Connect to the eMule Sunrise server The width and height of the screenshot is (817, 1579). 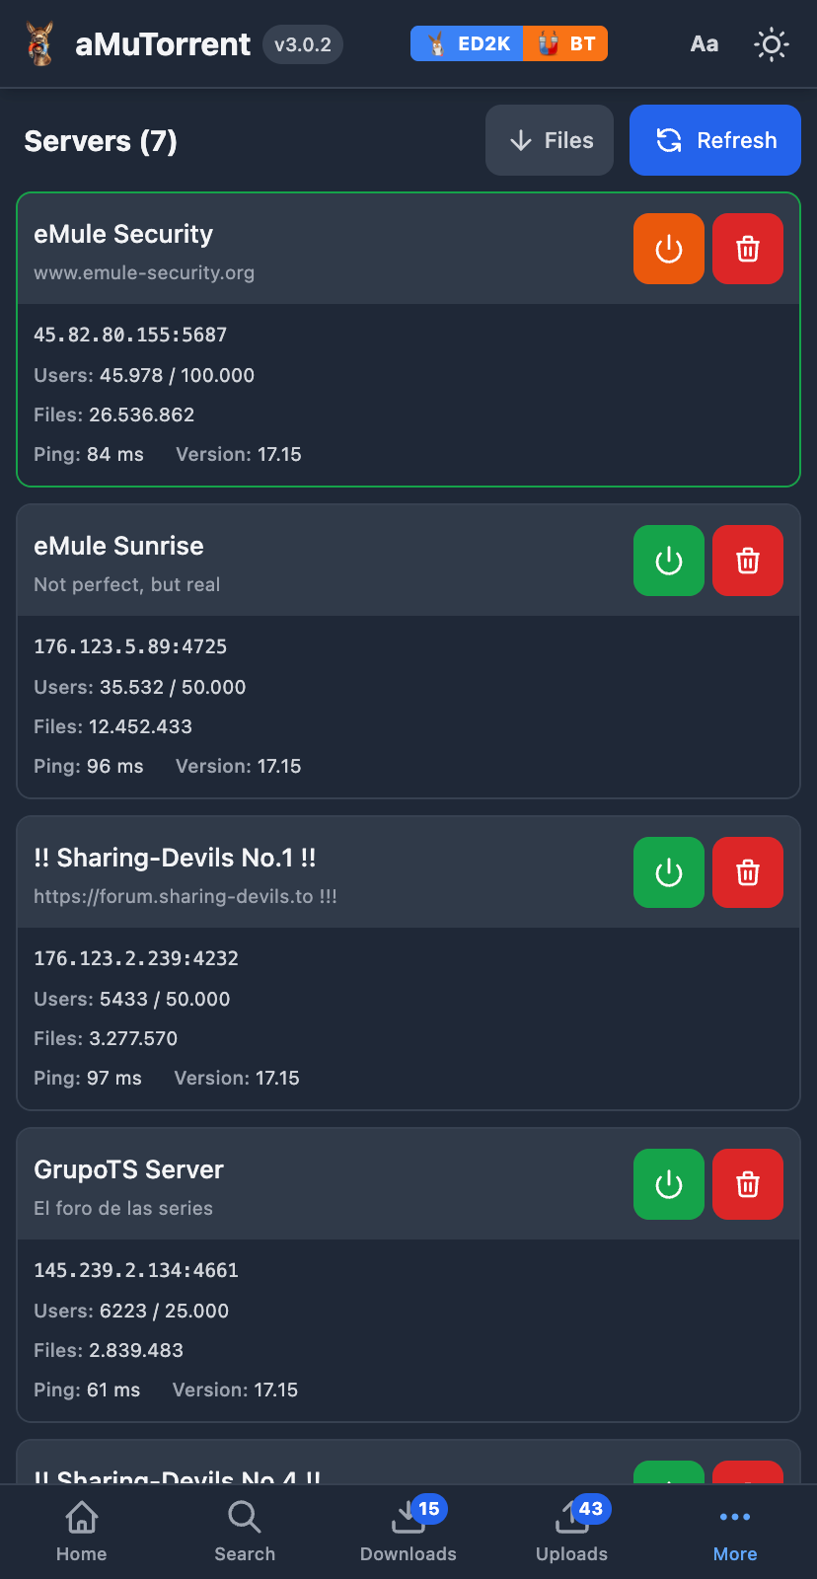(668, 561)
